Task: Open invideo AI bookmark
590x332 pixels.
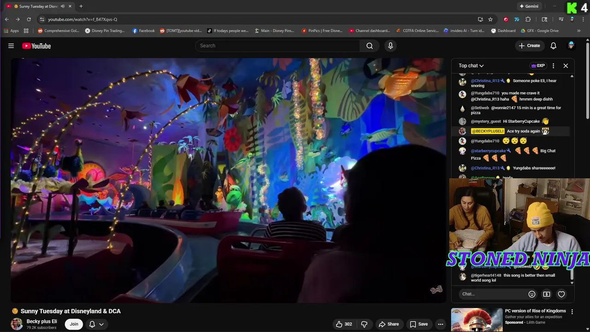Action: pos(464,31)
